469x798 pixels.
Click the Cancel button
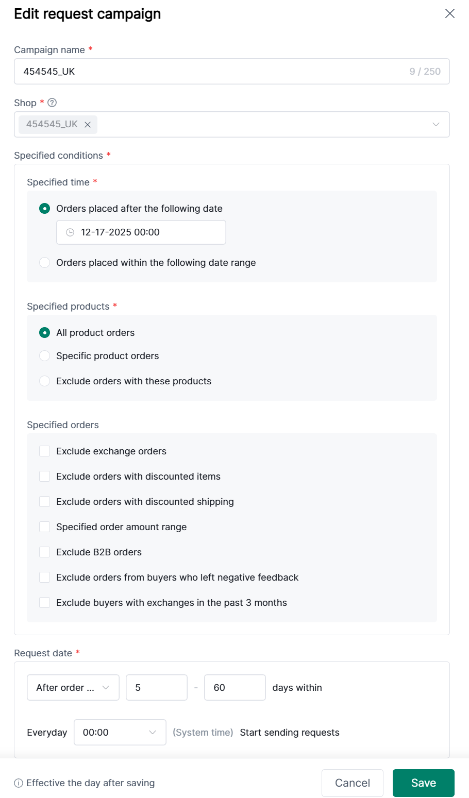[352, 783]
